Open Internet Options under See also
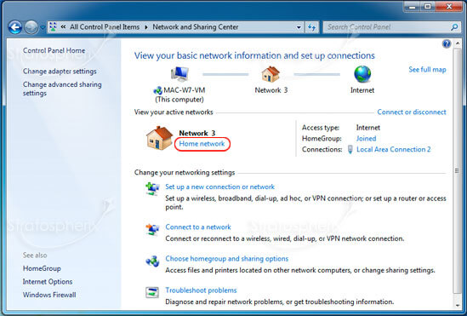467x316 pixels. pyautogui.click(x=48, y=281)
